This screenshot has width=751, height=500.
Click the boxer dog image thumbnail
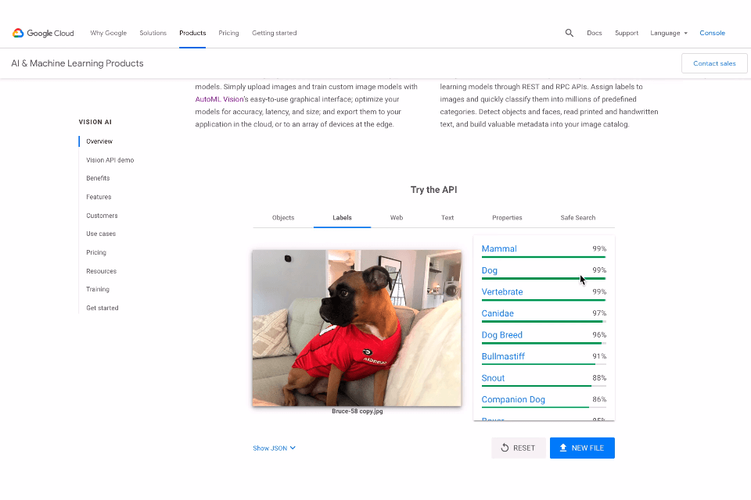(x=357, y=328)
